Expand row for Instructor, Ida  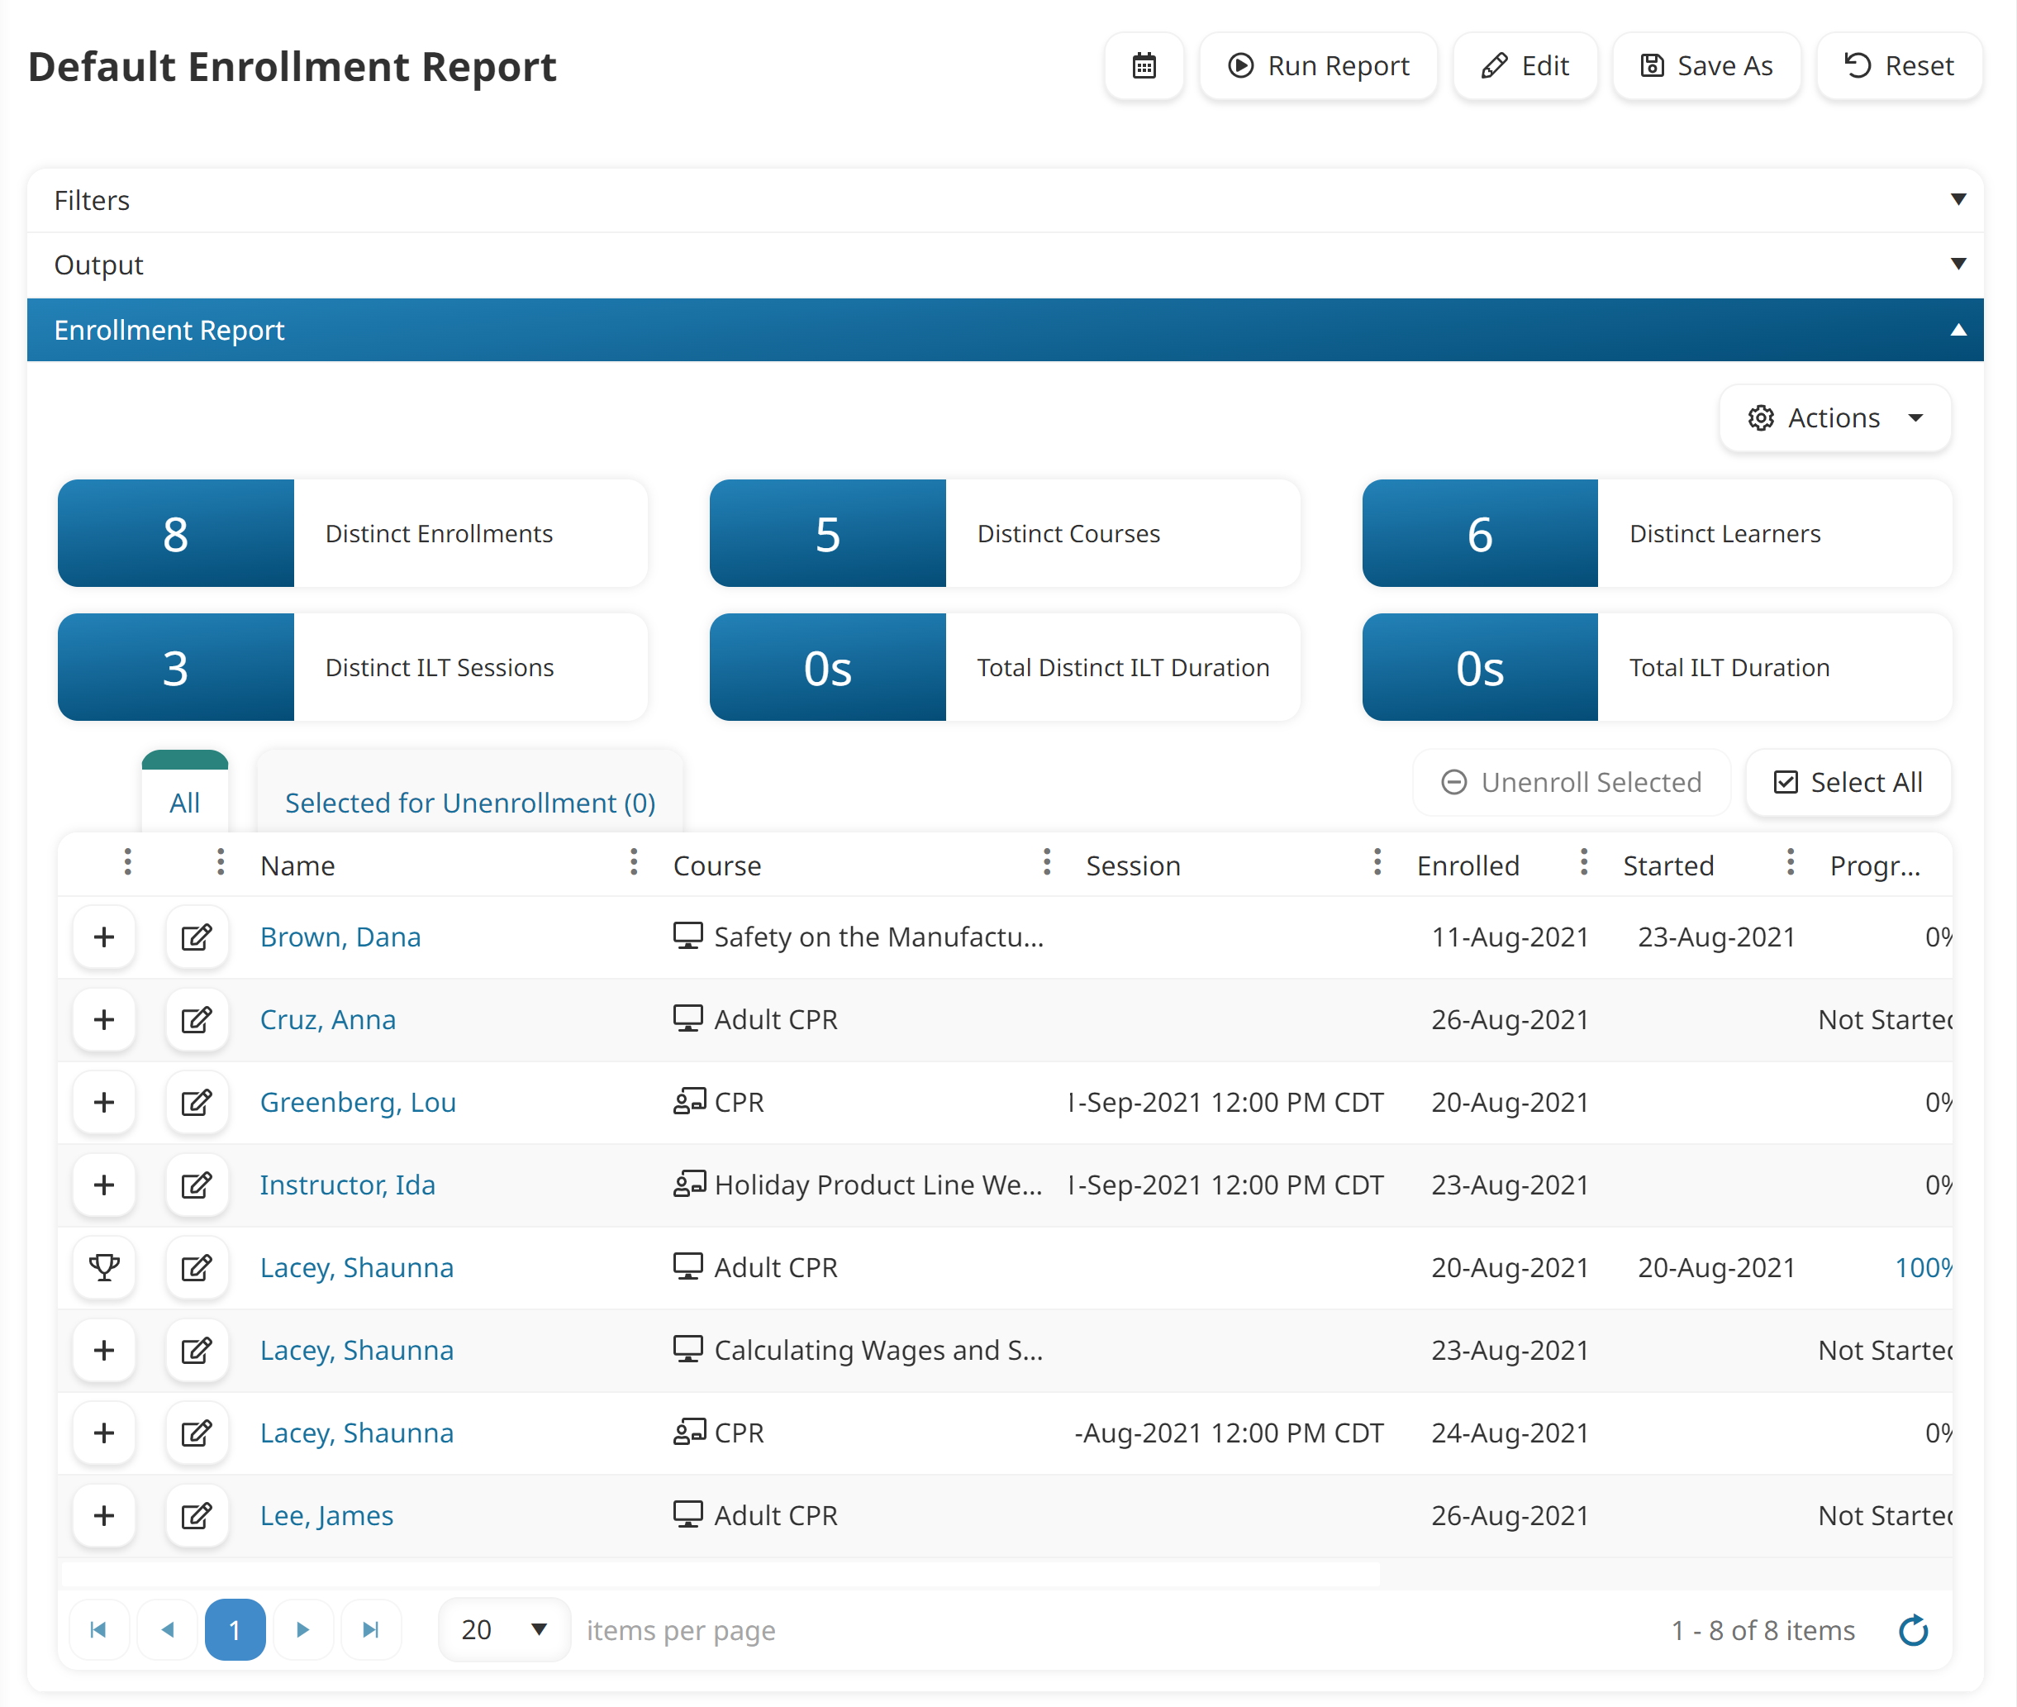pos(104,1185)
